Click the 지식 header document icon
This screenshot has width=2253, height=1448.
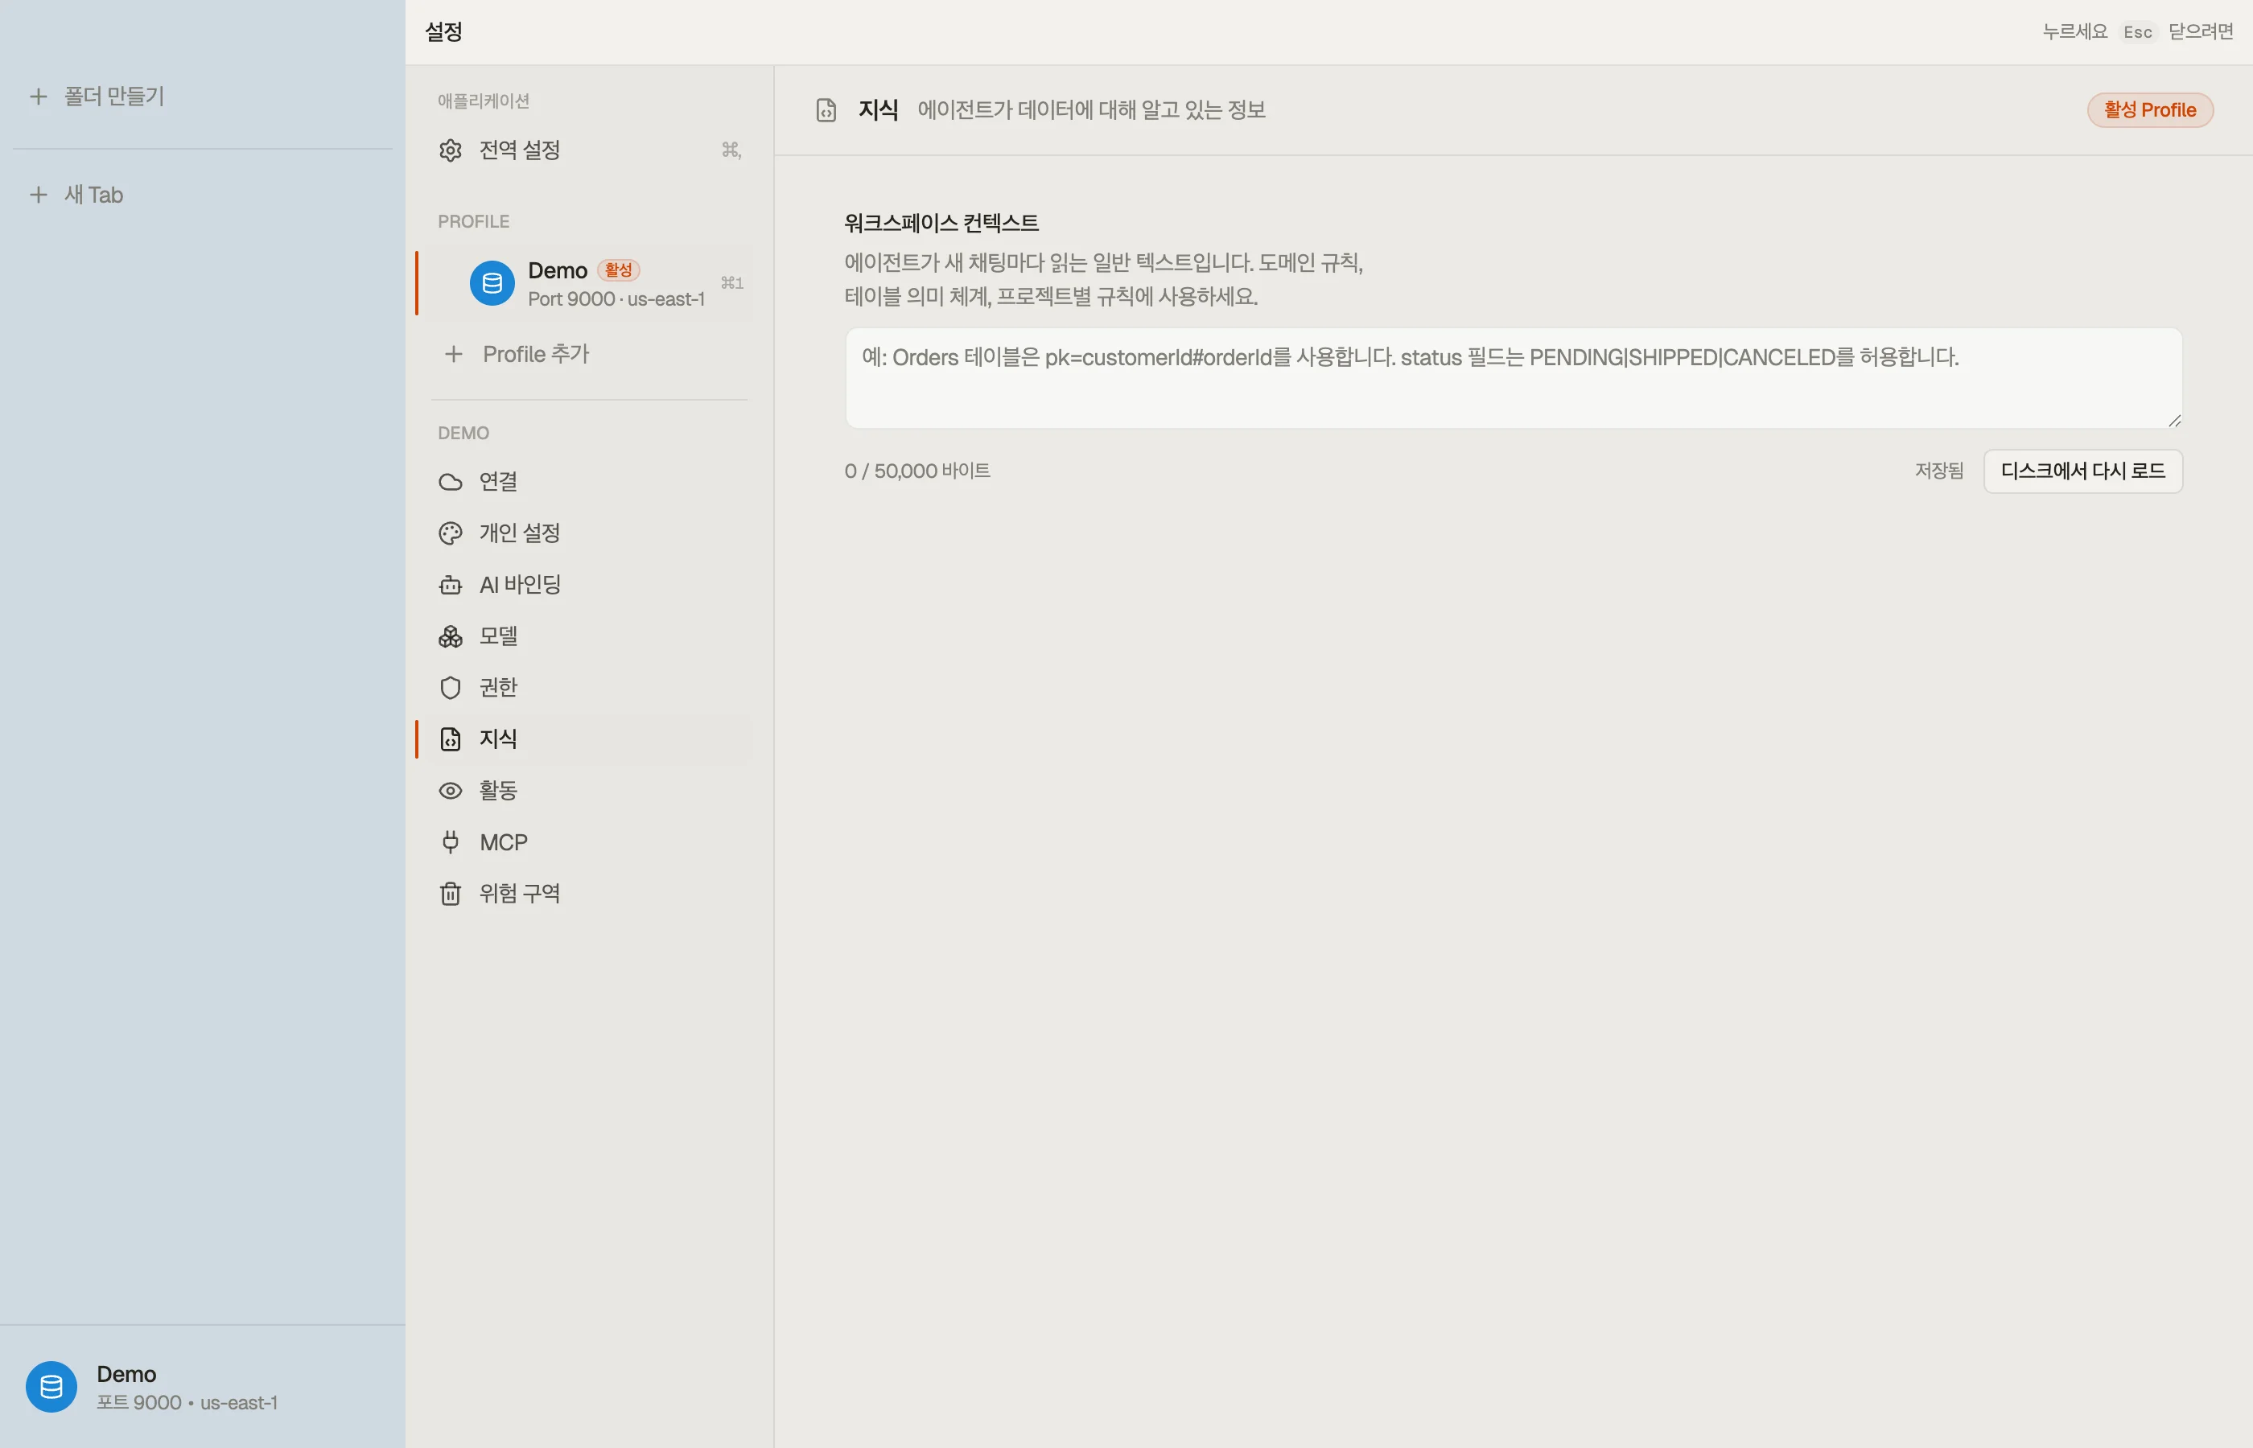(826, 110)
